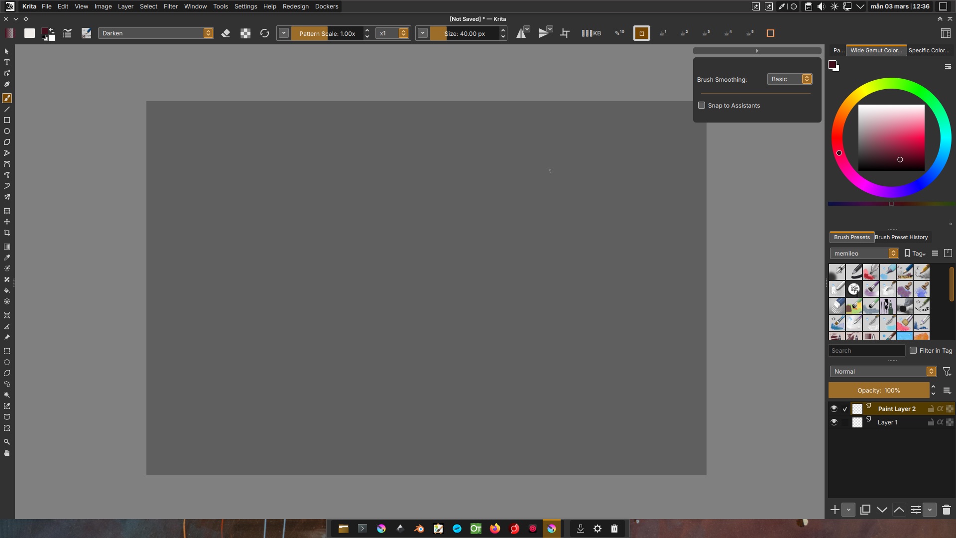The image size is (956, 538).
Task: Switch to Brush Preset History tab
Action: [x=901, y=237]
